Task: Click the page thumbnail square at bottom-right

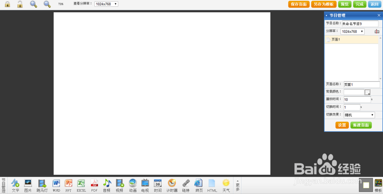Action: 366,185
